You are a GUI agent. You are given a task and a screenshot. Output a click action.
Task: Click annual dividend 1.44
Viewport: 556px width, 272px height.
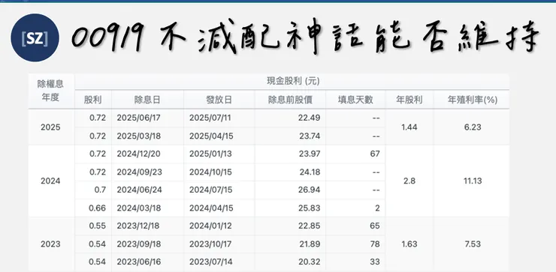(x=409, y=127)
